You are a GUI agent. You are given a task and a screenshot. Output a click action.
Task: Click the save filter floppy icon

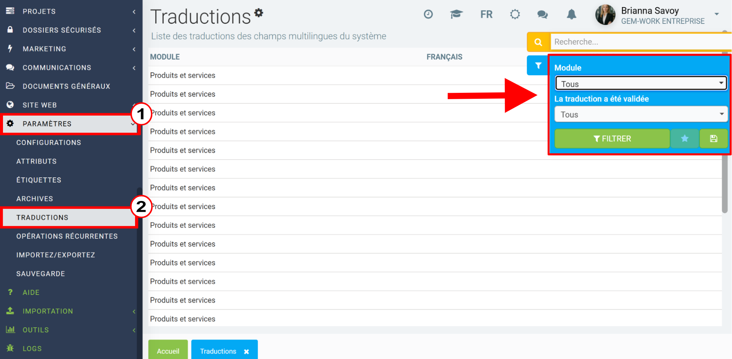[x=714, y=139]
